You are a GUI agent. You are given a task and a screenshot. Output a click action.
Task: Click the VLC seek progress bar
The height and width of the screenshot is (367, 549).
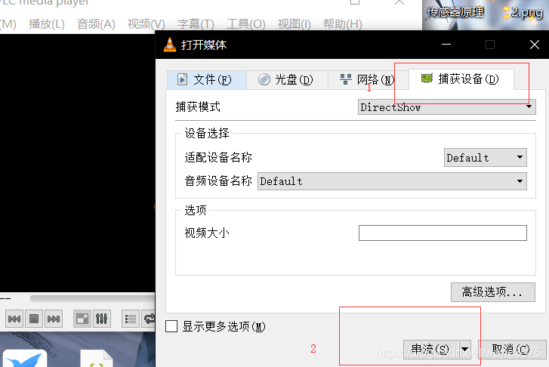tap(93, 298)
